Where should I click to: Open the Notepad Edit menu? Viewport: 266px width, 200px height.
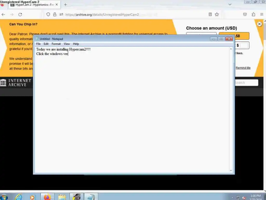point(46,44)
